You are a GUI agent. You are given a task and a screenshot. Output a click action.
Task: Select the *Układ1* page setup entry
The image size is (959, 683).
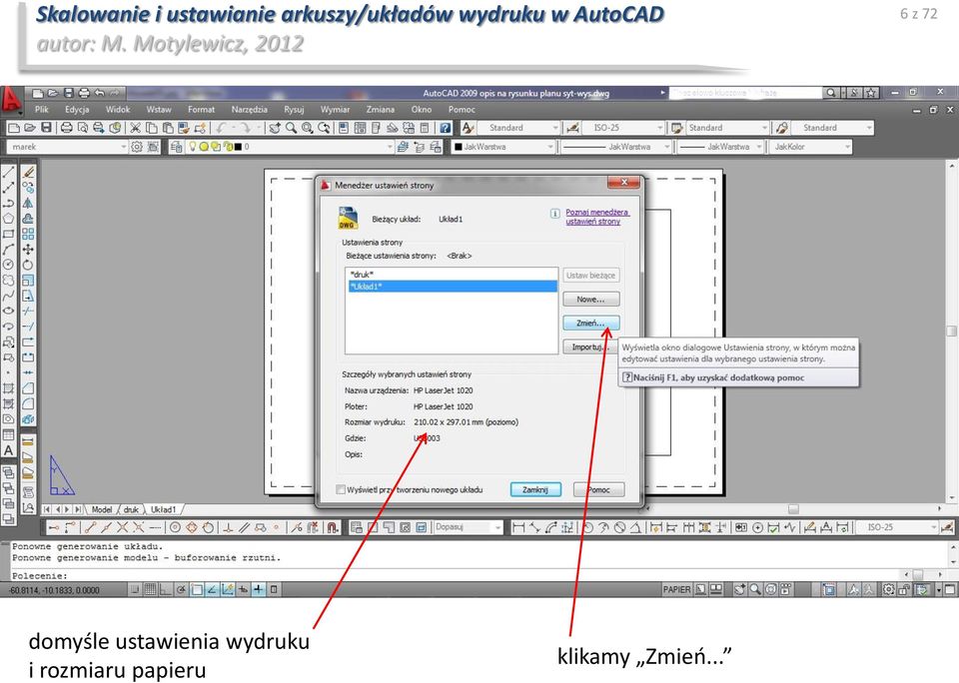(x=452, y=287)
